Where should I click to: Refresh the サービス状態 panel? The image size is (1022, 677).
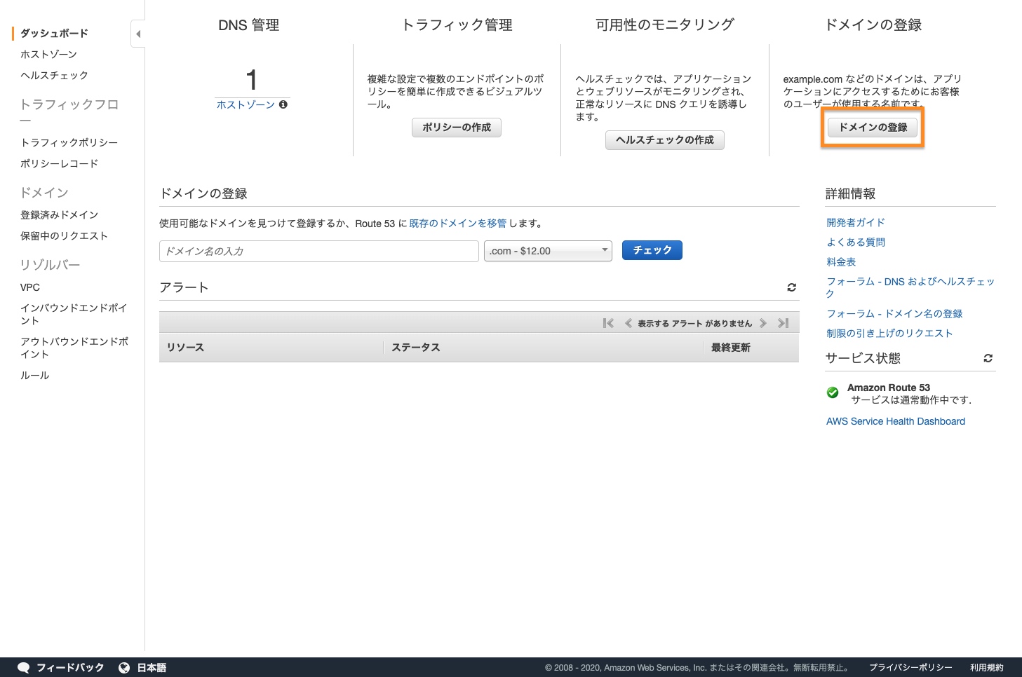point(988,358)
